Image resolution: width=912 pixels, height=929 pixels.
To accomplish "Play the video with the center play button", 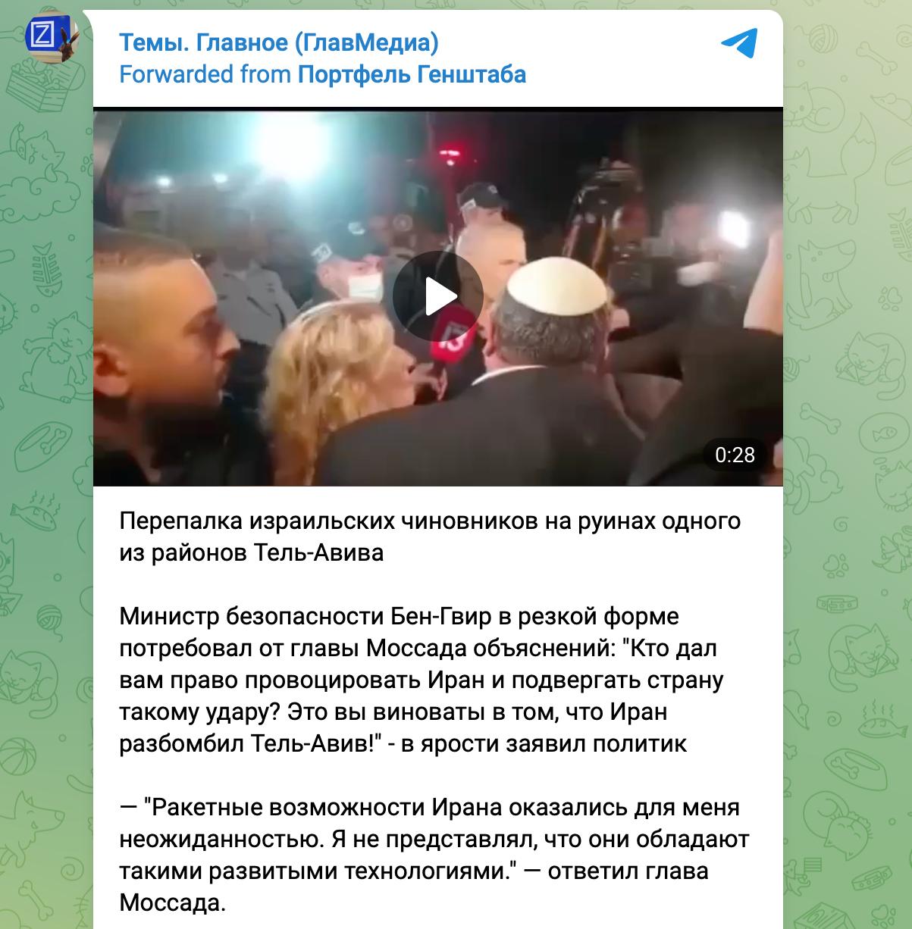I will click(x=438, y=296).
